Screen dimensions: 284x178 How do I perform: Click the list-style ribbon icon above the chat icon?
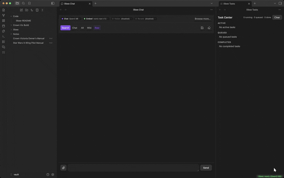(x=4, y=42)
